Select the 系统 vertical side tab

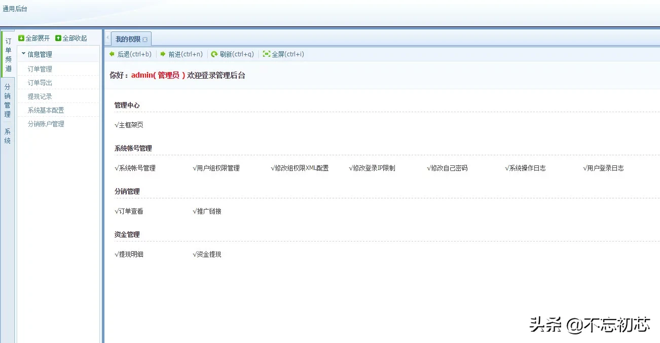[8, 136]
